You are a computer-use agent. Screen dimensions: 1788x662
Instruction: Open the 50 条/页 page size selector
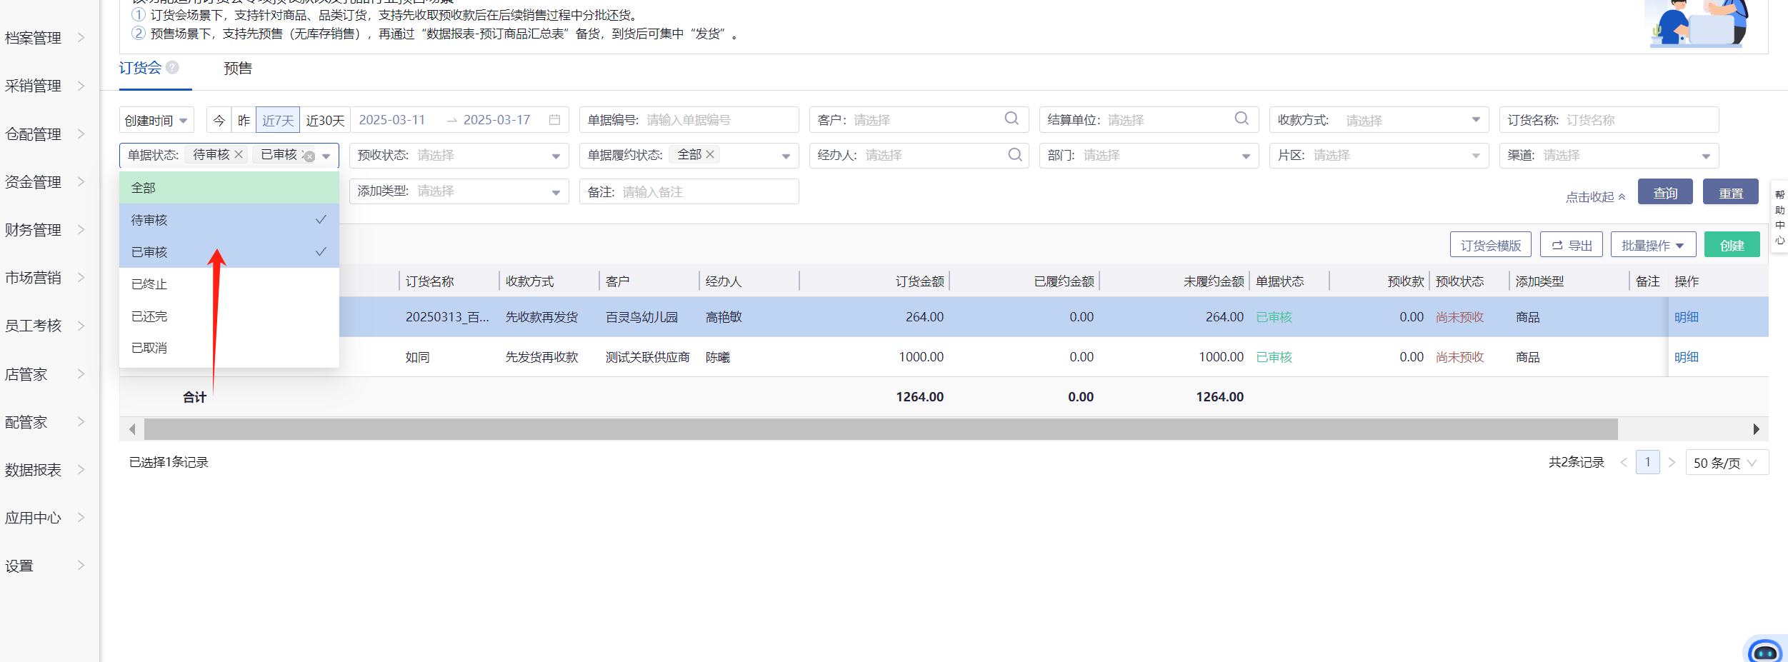[1726, 463]
